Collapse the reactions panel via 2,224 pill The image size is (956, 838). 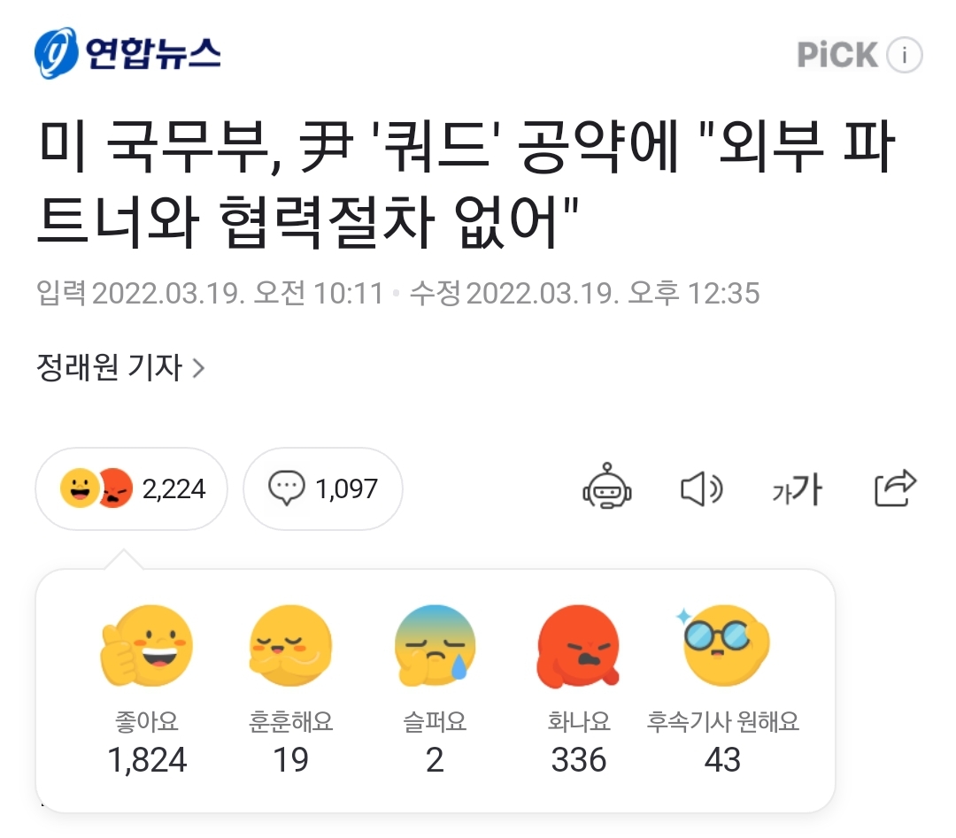132,488
